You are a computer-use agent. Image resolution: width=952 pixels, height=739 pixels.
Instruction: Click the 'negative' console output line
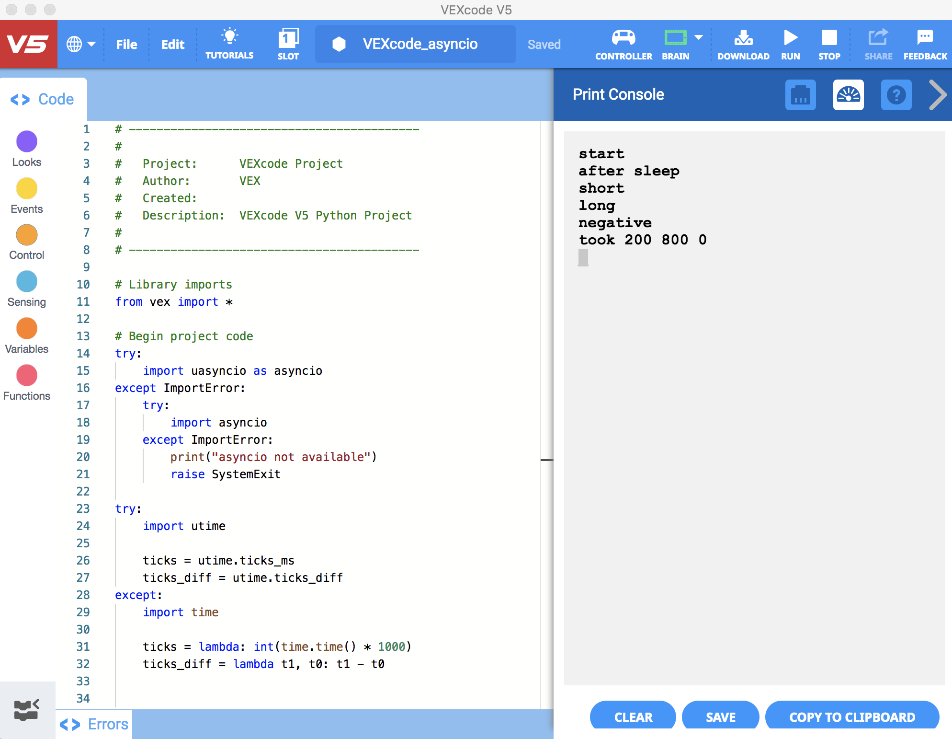pyautogui.click(x=615, y=223)
